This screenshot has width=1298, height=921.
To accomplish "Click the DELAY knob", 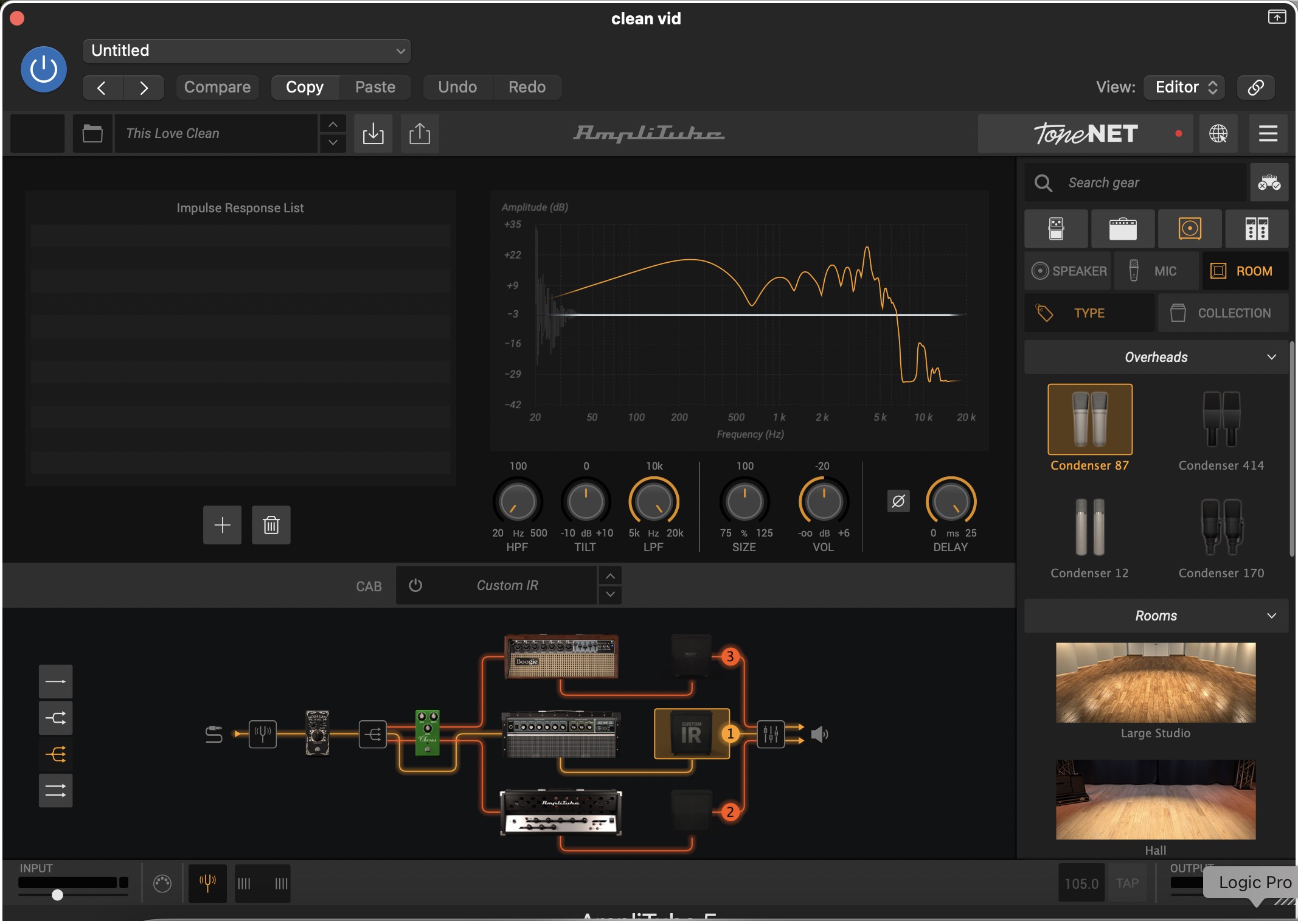I will (951, 502).
